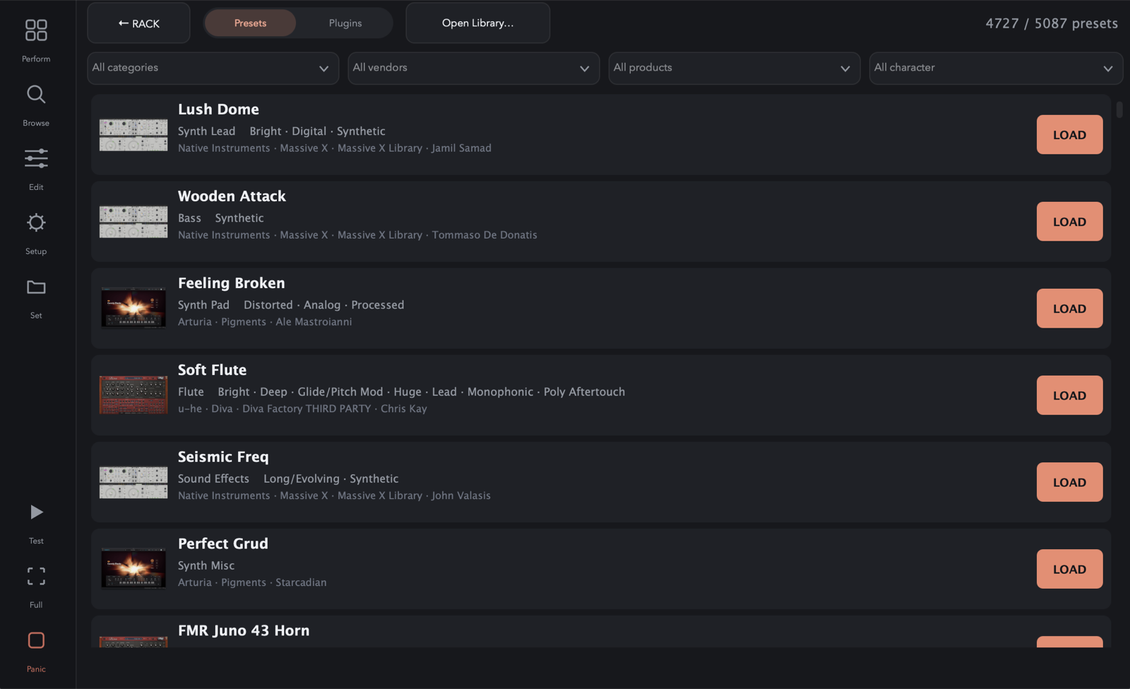1130x689 pixels.
Task: Load the Lush Dome preset
Action: [1069, 135]
